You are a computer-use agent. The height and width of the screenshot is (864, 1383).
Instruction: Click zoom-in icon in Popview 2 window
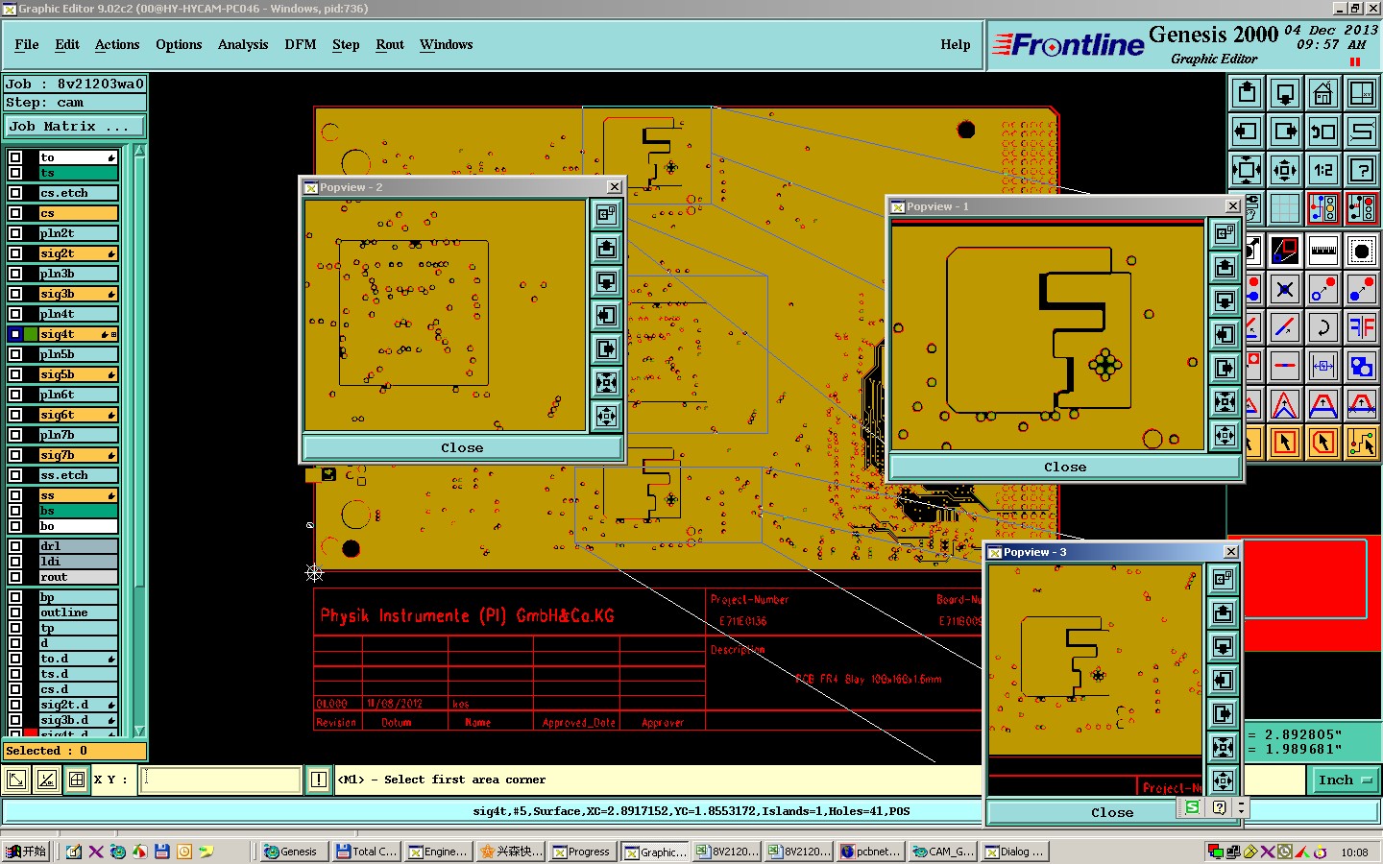pyautogui.click(x=606, y=383)
